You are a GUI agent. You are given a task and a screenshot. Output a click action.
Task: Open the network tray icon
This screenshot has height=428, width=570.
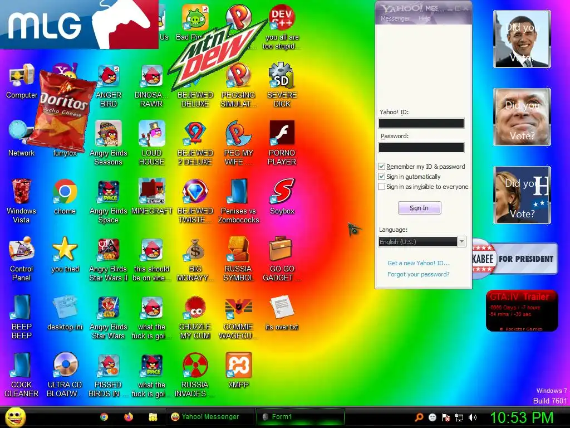[x=459, y=417]
